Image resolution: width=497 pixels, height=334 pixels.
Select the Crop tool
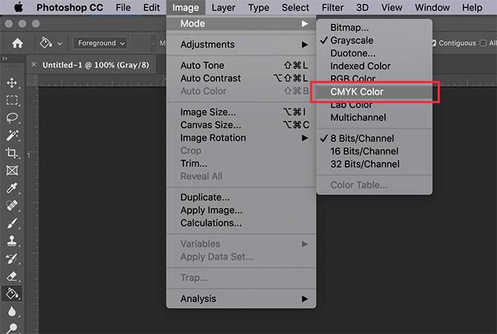12,153
